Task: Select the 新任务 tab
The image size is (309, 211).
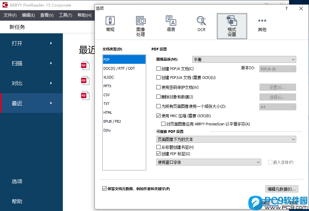Action: point(17,27)
